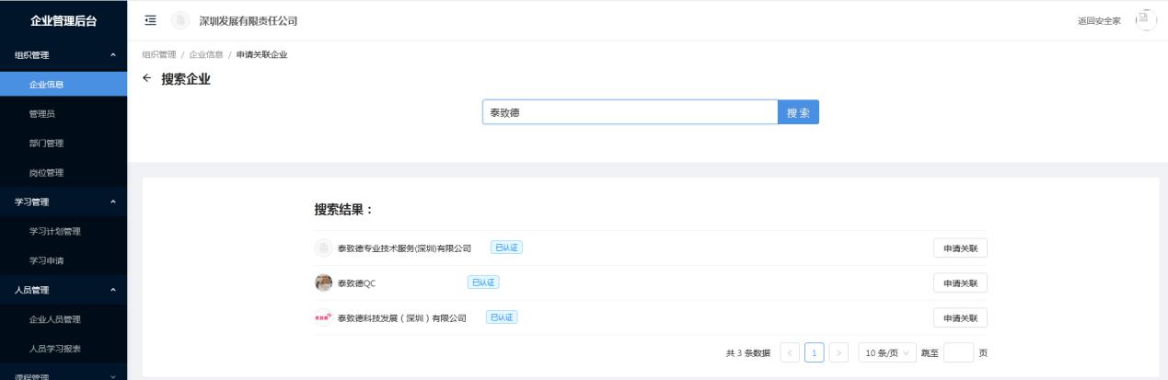Image resolution: width=1168 pixels, height=380 pixels.
Task: Click the company name 泰致德科技发展（深圳）有限公司
Action: point(402,318)
